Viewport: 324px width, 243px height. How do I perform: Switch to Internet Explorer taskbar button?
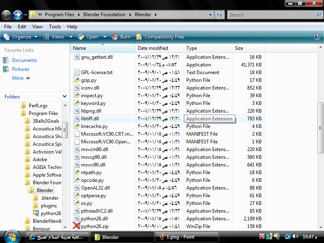[x=58, y=237]
